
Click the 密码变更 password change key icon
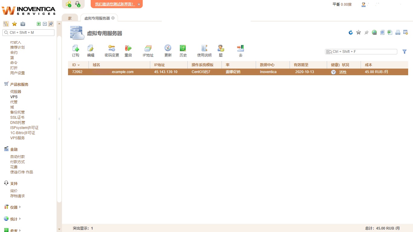(x=112, y=48)
